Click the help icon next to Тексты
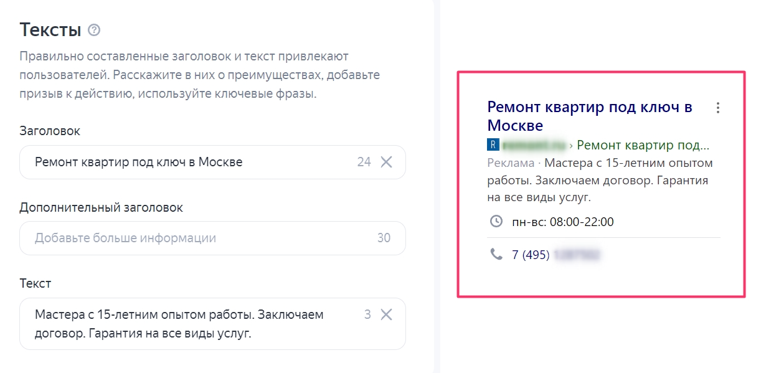This screenshot has height=373, width=766. pos(94,30)
